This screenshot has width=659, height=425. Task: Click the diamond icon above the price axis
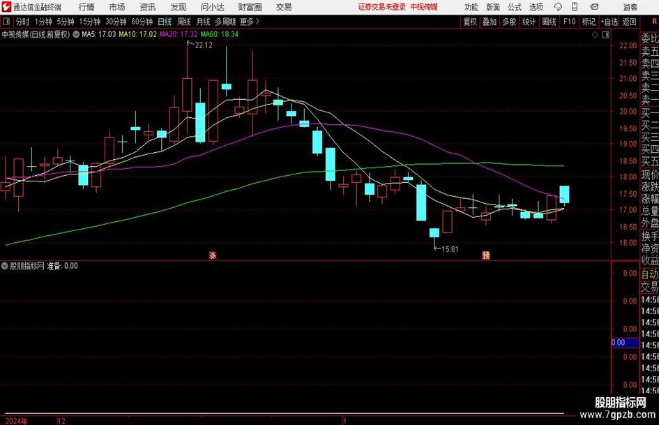click(x=595, y=35)
